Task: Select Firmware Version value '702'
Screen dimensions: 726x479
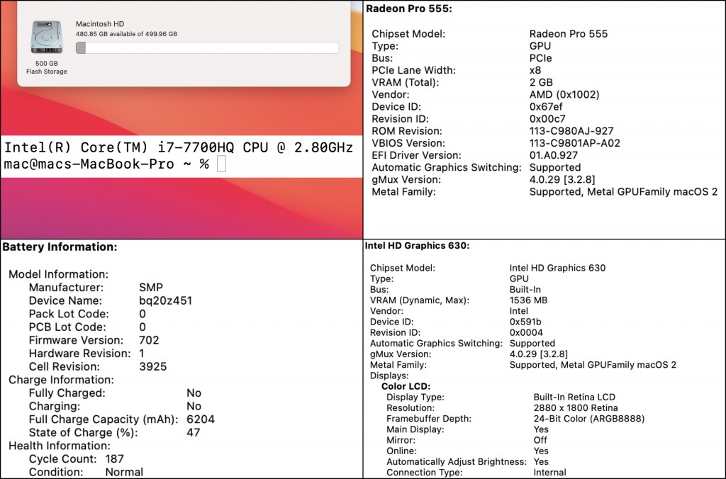Action: coord(149,340)
